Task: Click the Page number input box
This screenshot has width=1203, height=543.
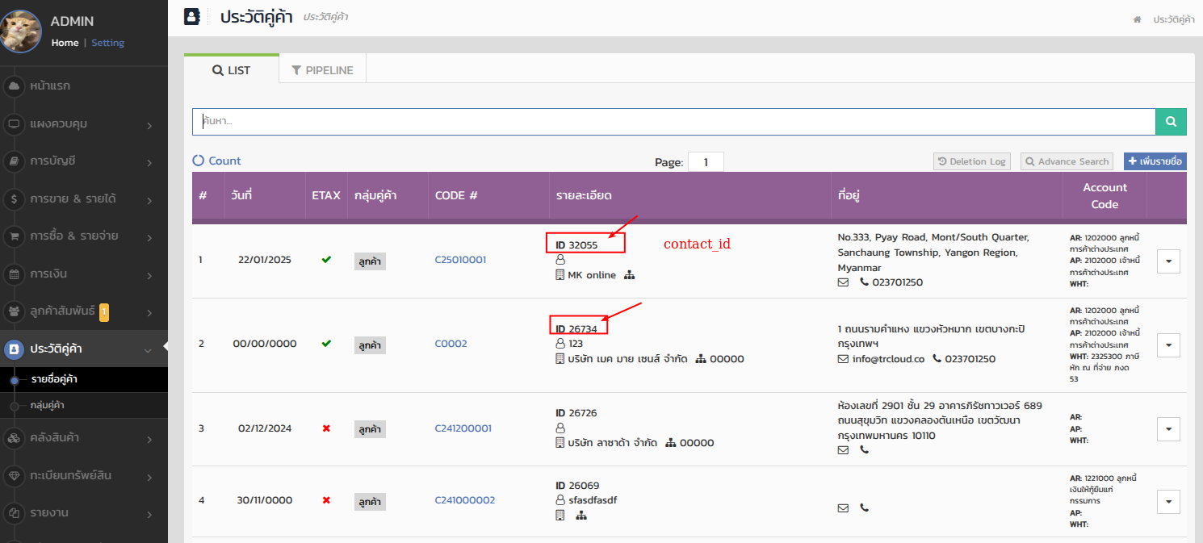Action: 706,162
